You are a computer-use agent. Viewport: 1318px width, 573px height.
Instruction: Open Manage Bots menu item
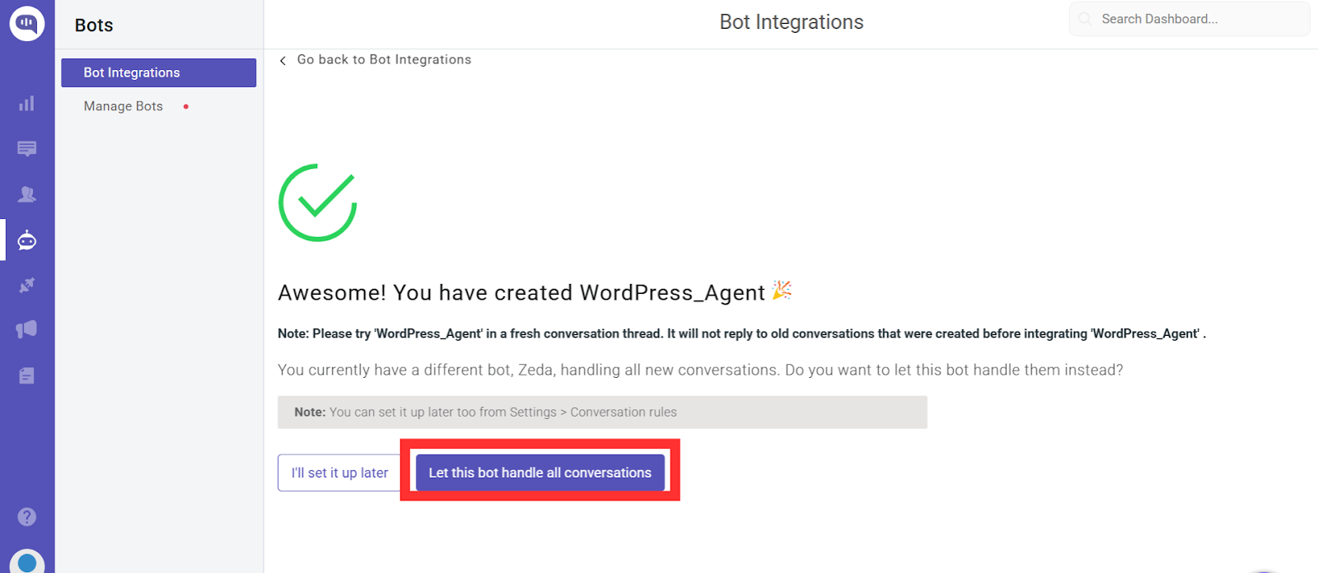(x=124, y=106)
